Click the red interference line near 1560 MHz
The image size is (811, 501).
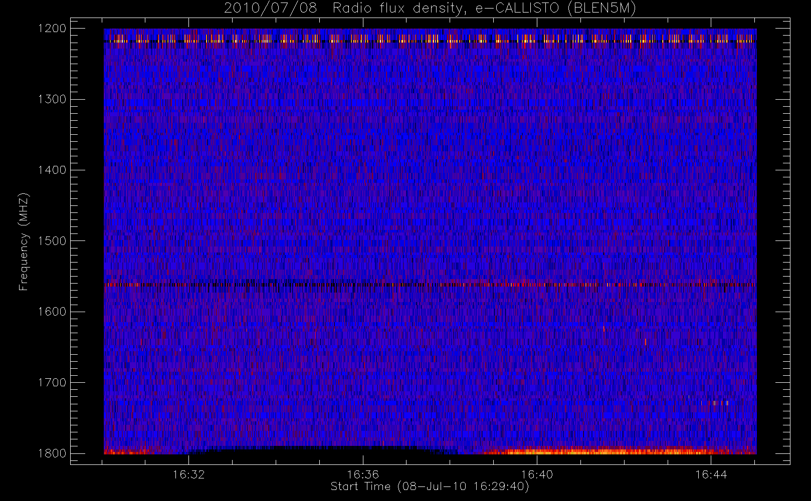tap(430, 285)
